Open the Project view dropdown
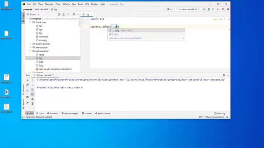This screenshot has height=148, width=264. point(33,14)
